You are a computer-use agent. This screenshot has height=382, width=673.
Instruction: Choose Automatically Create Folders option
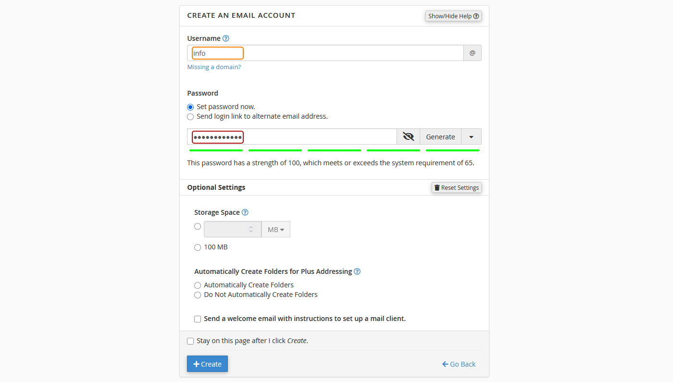(x=198, y=285)
